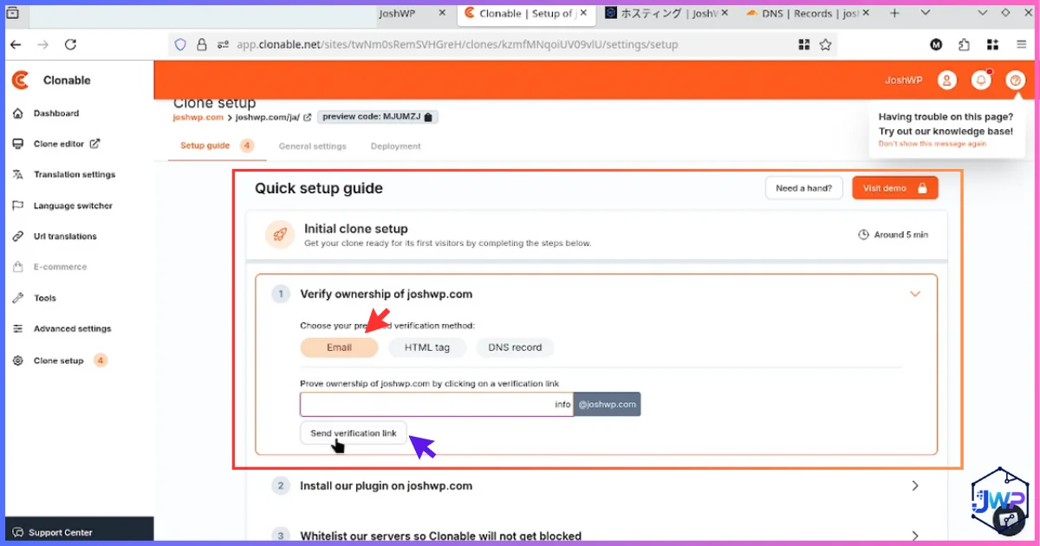This screenshot has width=1040, height=546.
Task: Click Need a hand? button
Action: click(x=803, y=188)
